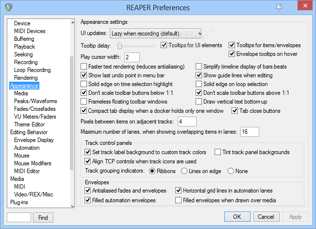The height and width of the screenshot is (229, 316).
Task: Enable Frameless floating toolbar windows
Action: (x=83, y=102)
